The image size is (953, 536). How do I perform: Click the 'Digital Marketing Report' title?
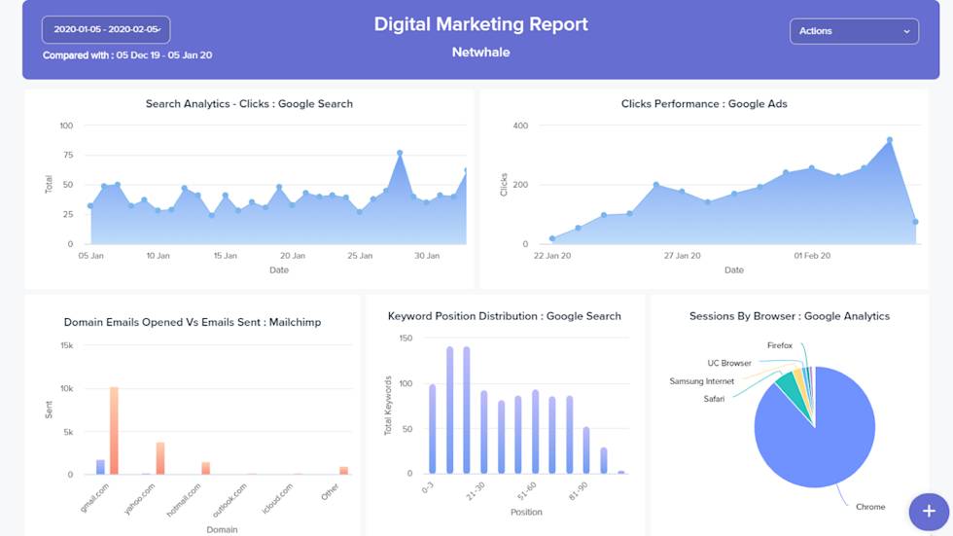(x=480, y=24)
